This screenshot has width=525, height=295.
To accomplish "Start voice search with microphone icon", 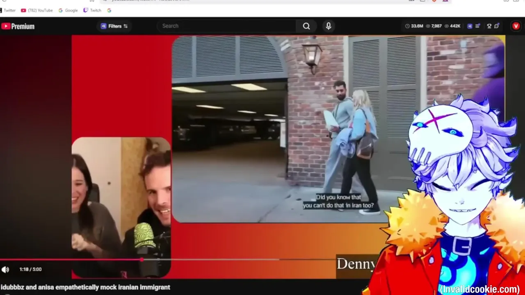I will tap(329, 26).
